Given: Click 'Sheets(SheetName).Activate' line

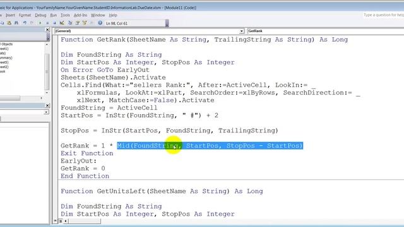Looking at the screenshot, I should click(113, 78).
